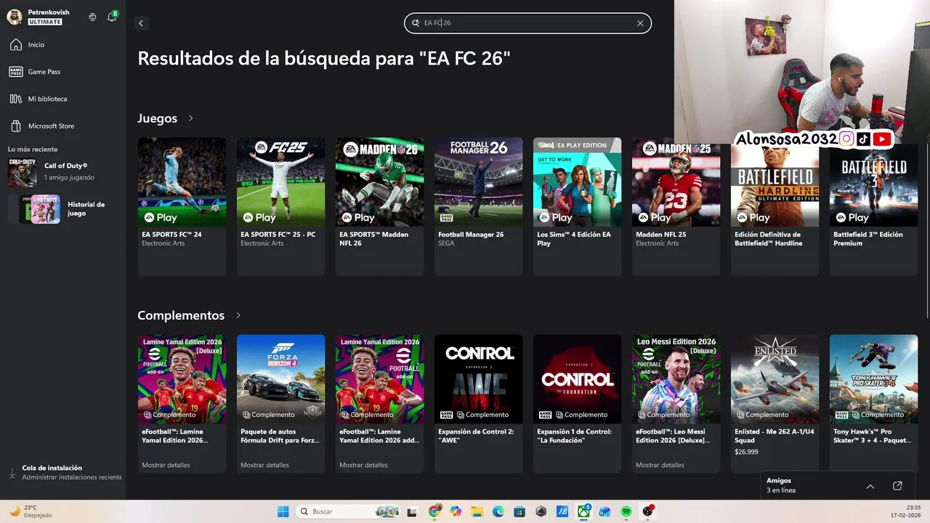Screen dimensions: 930x523
Task: Go to Inicio in the sidebar
Action: point(62,45)
